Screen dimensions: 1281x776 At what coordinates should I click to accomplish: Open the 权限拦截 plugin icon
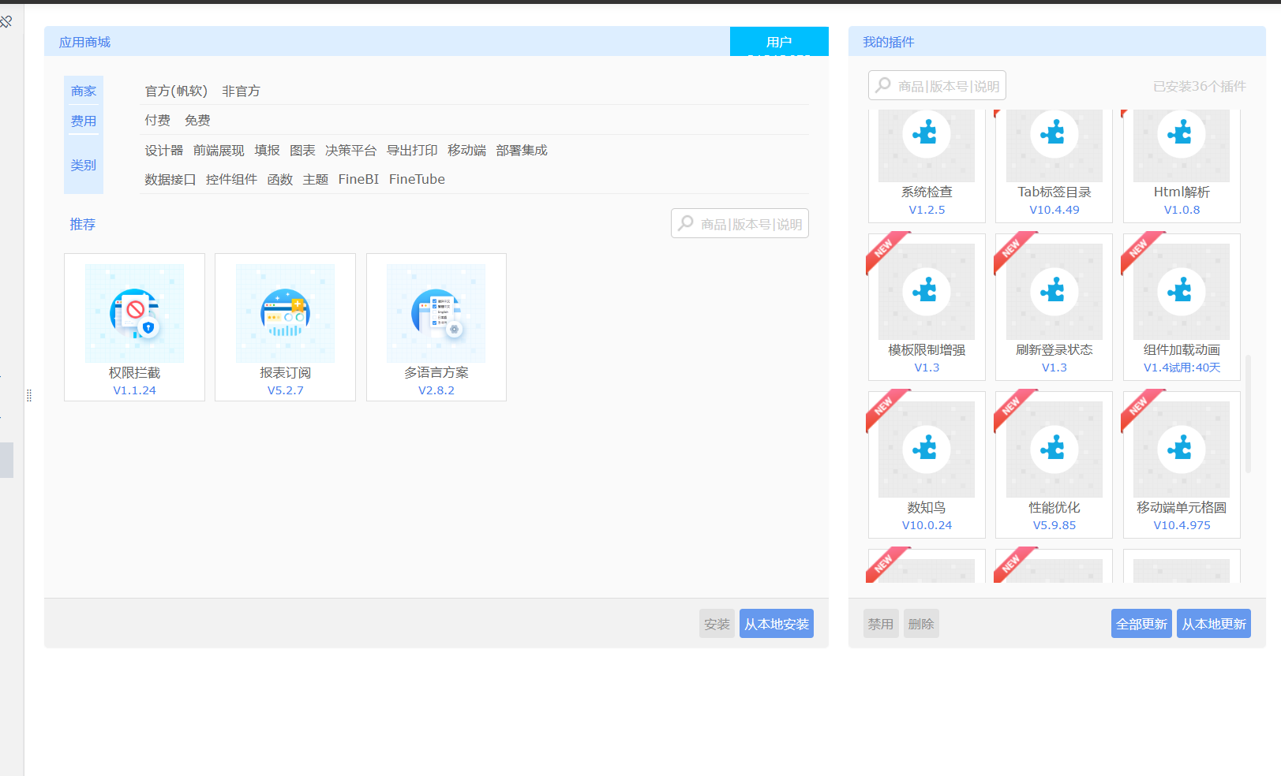[x=134, y=313]
